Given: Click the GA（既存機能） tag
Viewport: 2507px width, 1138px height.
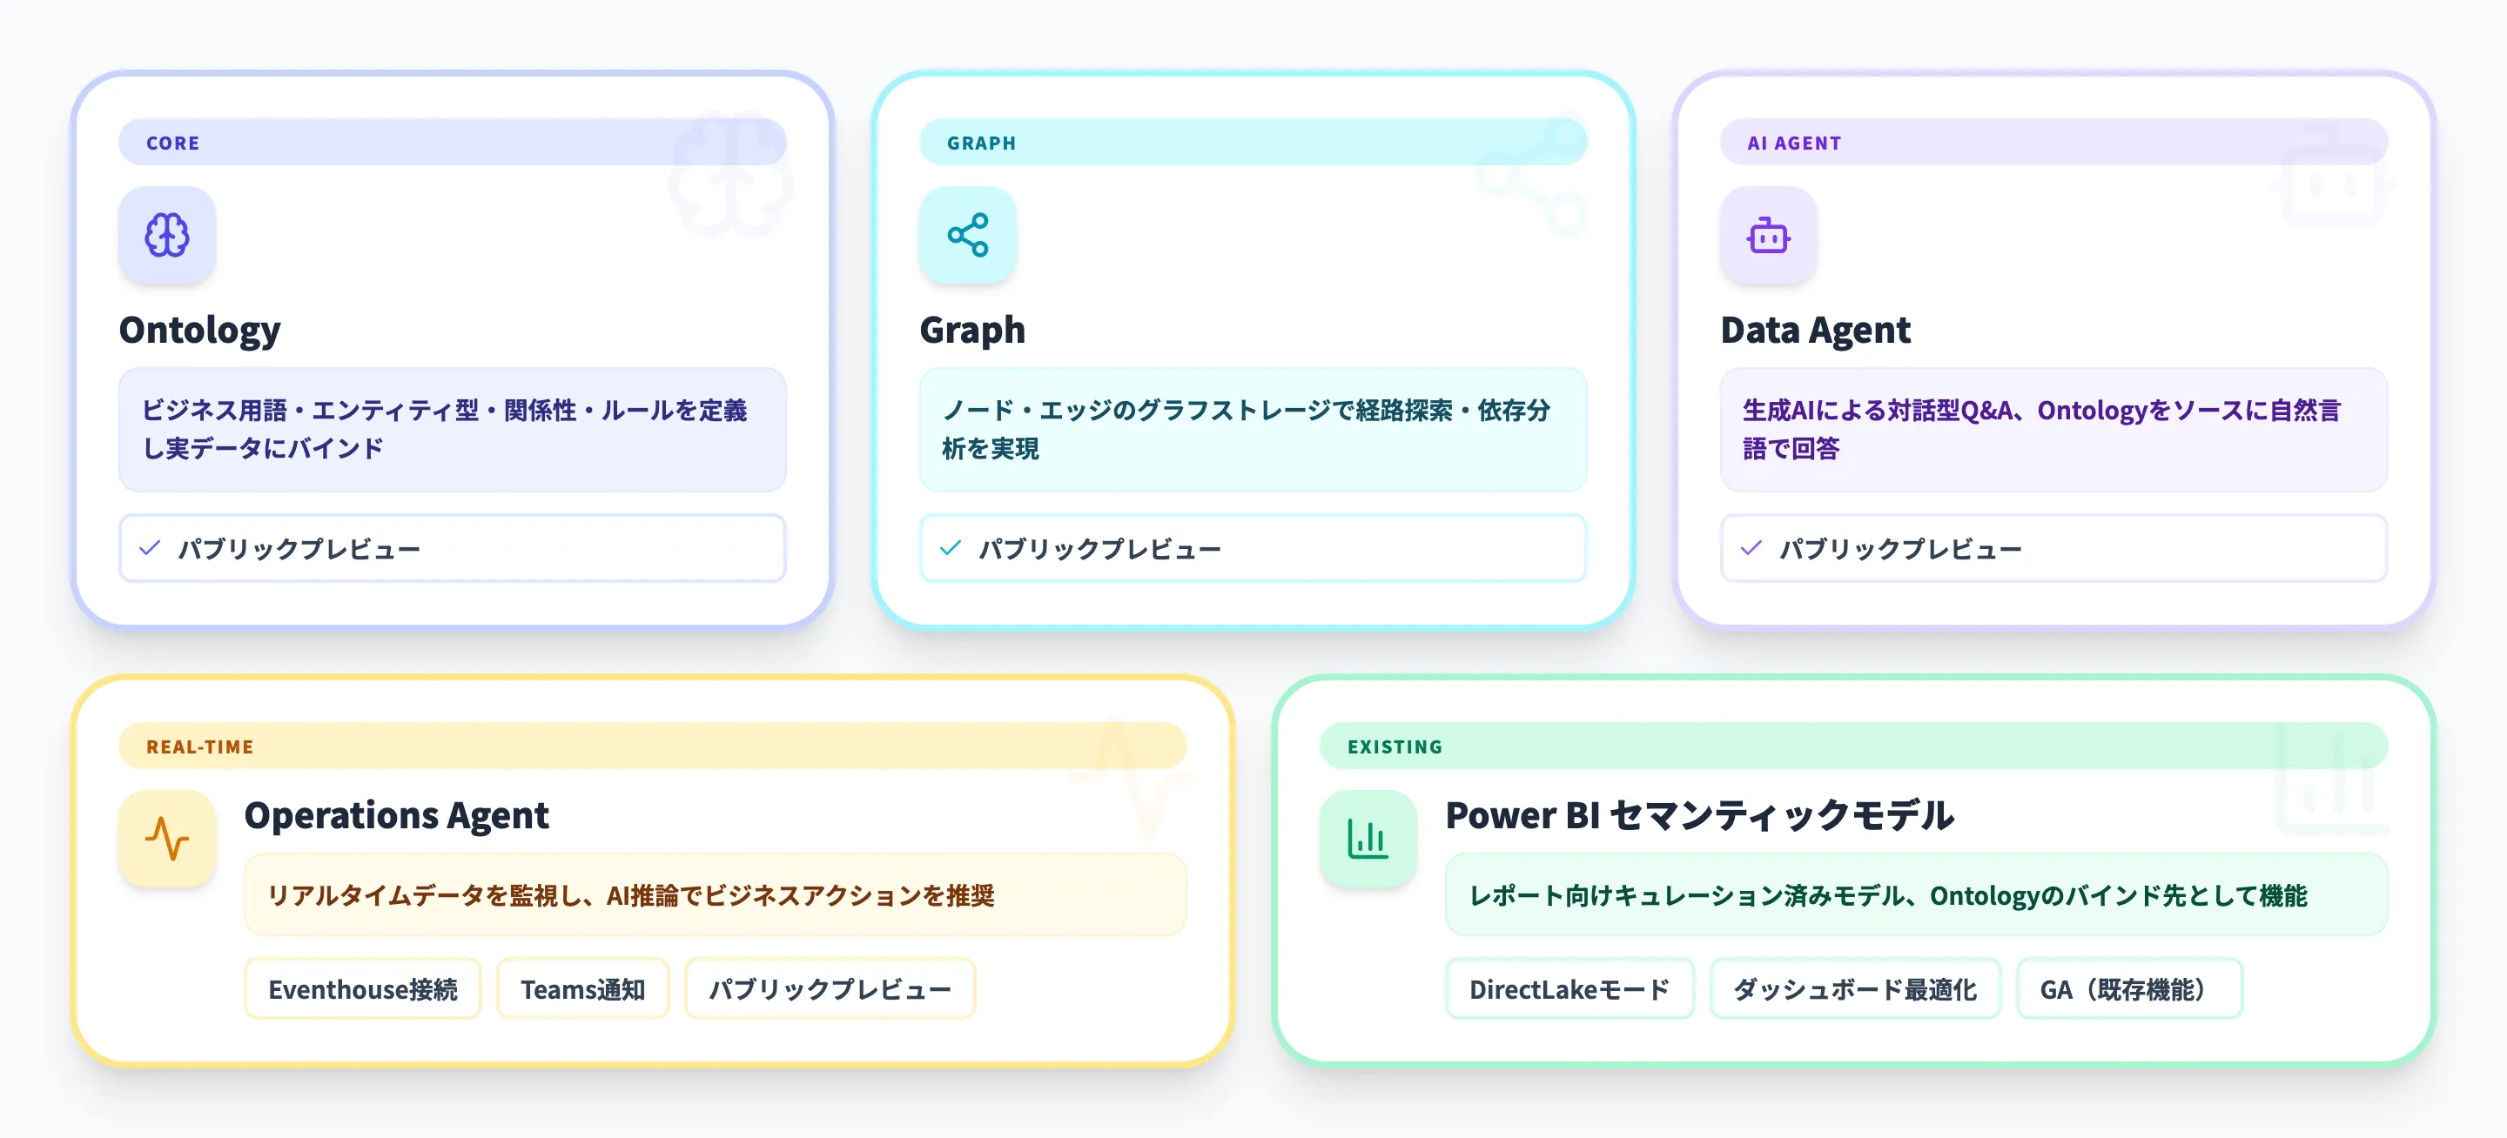Looking at the screenshot, I should pyautogui.click(x=2128, y=989).
